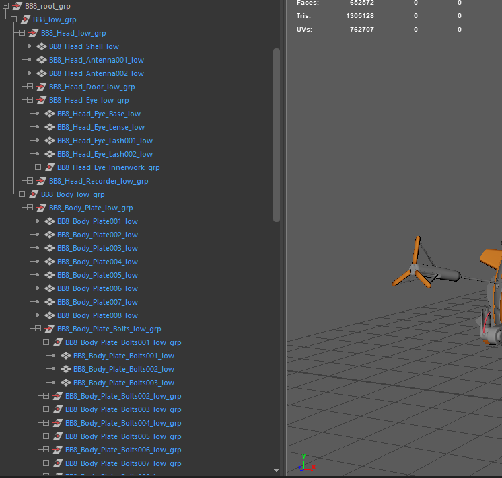This screenshot has height=478, width=502.
Task: Expand BB8_Body_Plate_Bolts003_low_grp
Action: click(x=46, y=409)
